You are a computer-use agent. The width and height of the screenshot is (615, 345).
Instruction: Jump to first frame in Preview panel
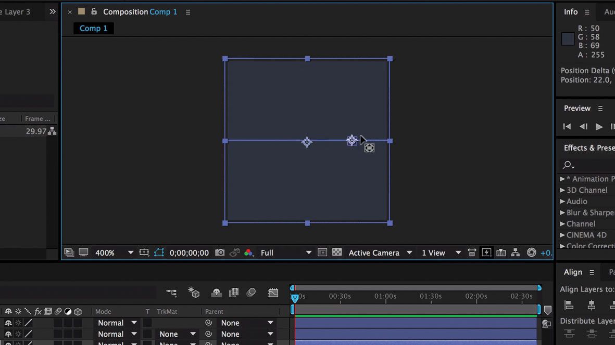point(567,126)
